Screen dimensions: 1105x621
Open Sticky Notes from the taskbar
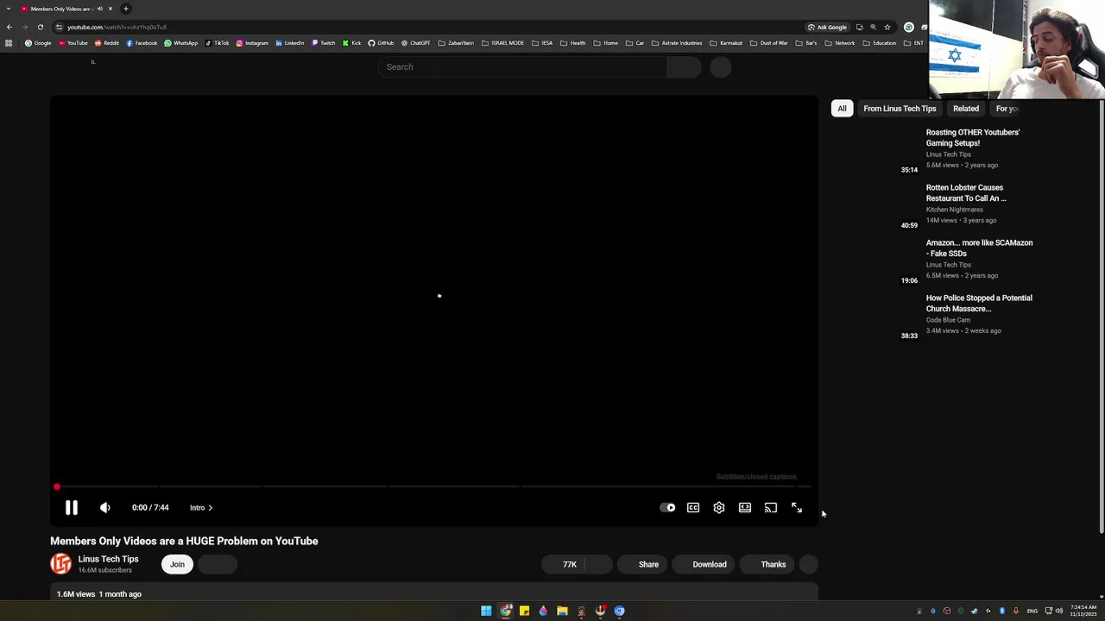[x=524, y=611]
